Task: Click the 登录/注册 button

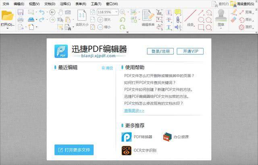Action: coord(160,51)
